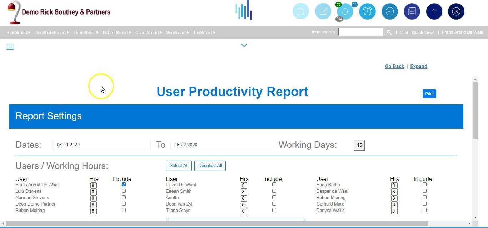Open the clock/time tracking icon
Viewport: 488px width, 228px height.
389,11
